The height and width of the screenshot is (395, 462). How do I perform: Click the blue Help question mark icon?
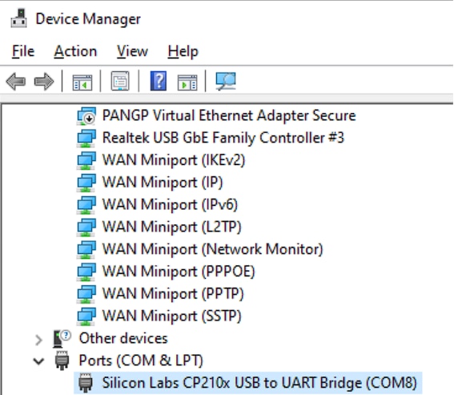[159, 81]
